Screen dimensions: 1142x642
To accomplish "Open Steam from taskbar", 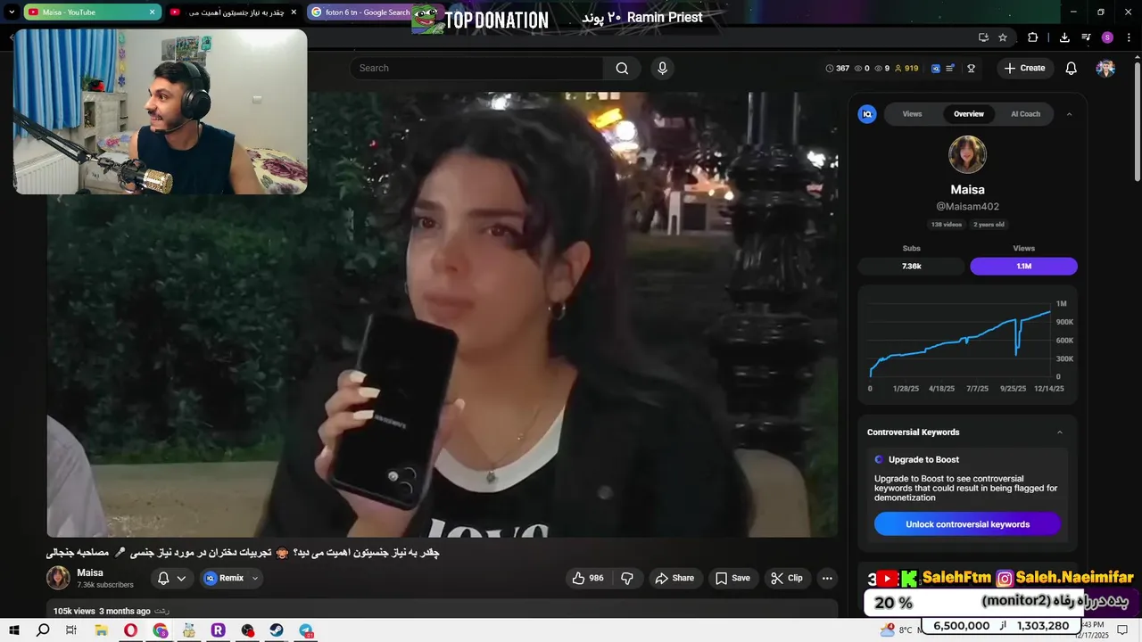I will point(277,630).
